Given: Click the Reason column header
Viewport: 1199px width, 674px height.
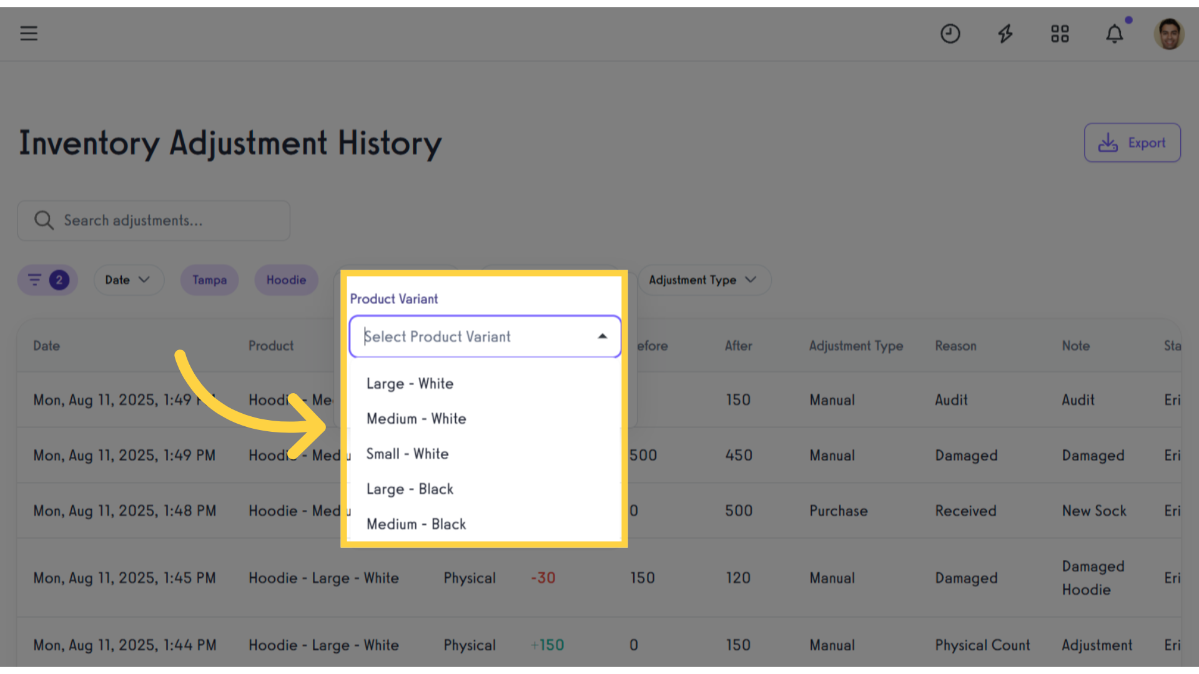Looking at the screenshot, I should [x=955, y=346].
